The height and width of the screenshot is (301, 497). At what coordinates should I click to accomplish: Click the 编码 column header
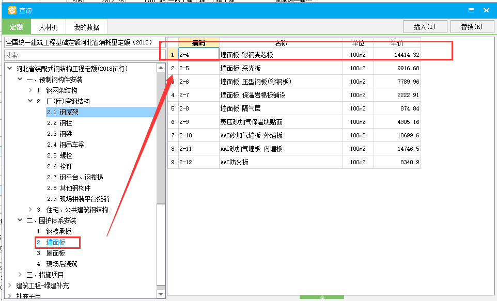click(x=199, y=43)
